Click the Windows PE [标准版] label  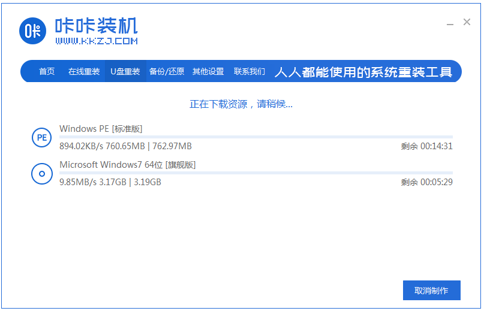click(101, 129)
